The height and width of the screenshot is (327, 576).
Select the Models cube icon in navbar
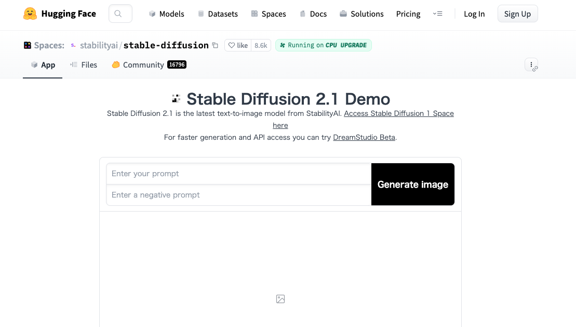pos(151,14)
